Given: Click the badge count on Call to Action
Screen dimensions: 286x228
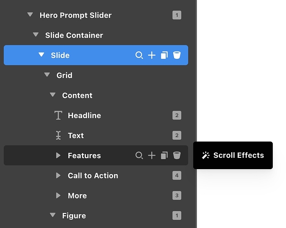Looking at the screenshot, I should click(x=177, y=176).
